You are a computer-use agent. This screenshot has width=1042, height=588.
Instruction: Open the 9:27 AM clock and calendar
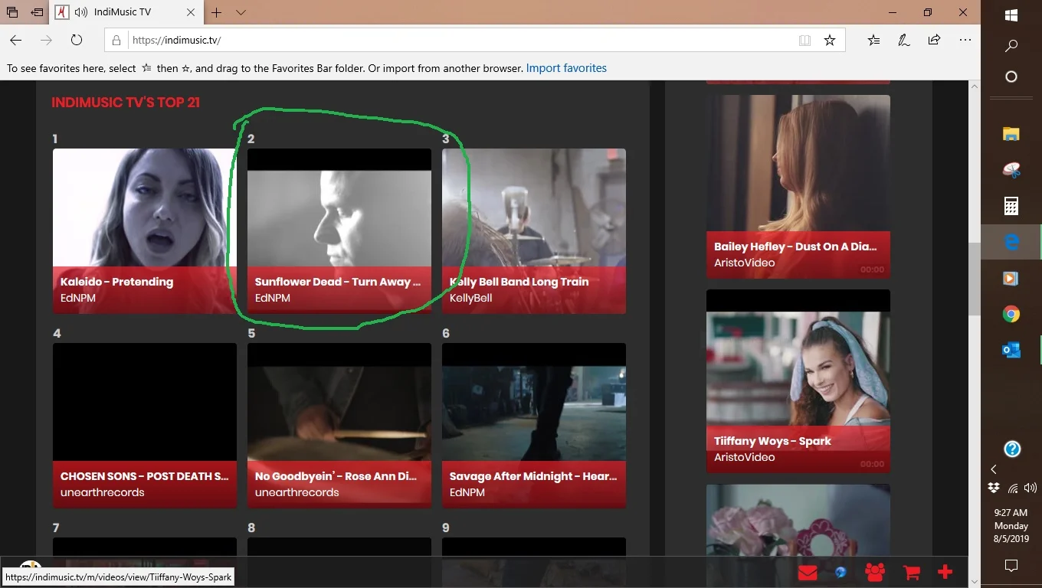tap(1011, 526)
